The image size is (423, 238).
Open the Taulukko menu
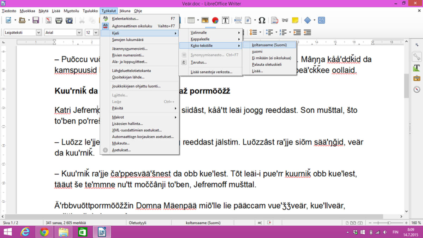click(90, 11)
